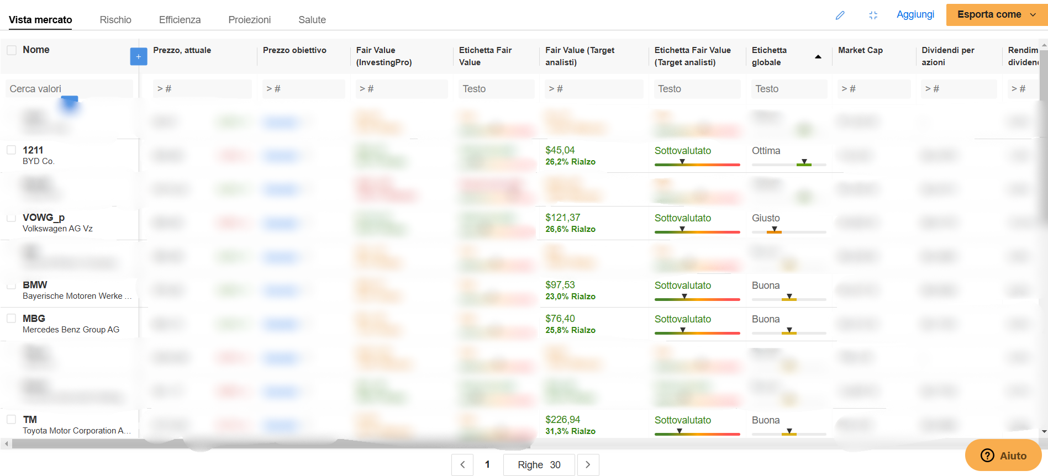1048x476 pixels.
Task: Click the Fair Value (Target analisti) filter field
Action: pos(594,89)
